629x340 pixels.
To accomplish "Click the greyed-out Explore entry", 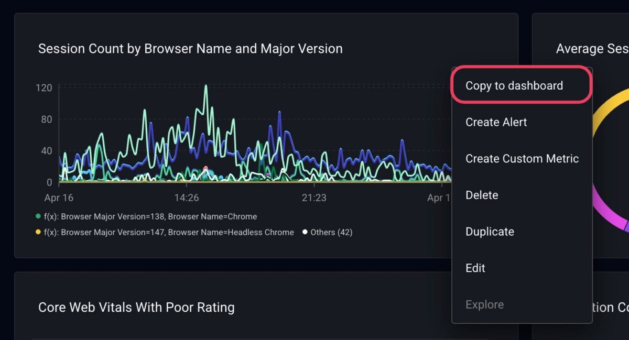I will tap(484, 304).
